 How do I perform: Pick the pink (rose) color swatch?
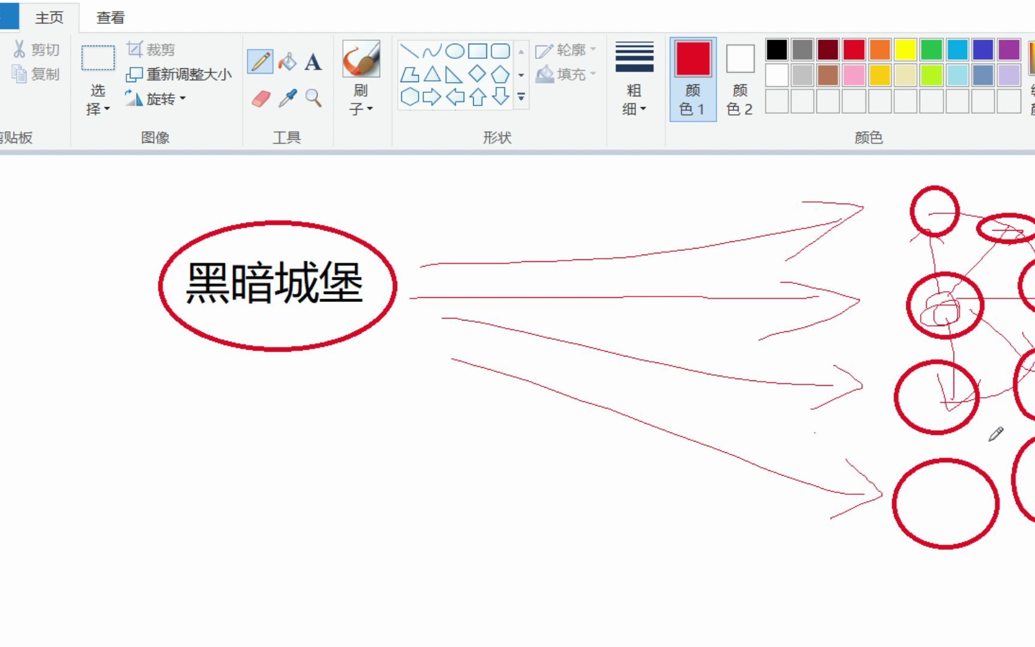coord(854,75)
